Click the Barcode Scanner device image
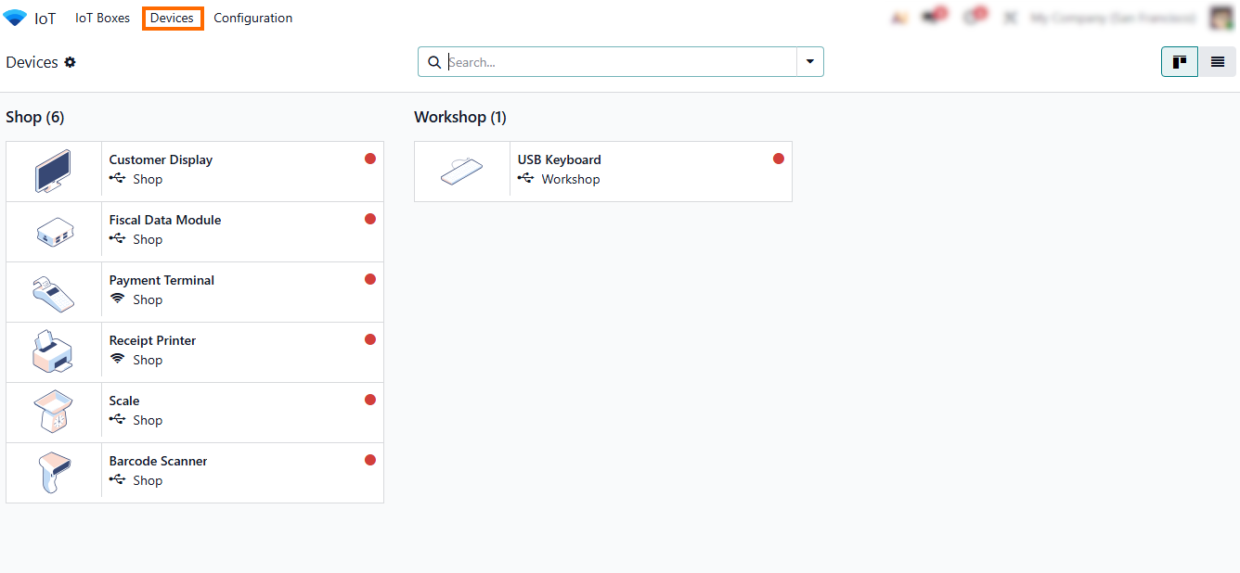The height and width of the screenshot is (573, 1240). 53,473
